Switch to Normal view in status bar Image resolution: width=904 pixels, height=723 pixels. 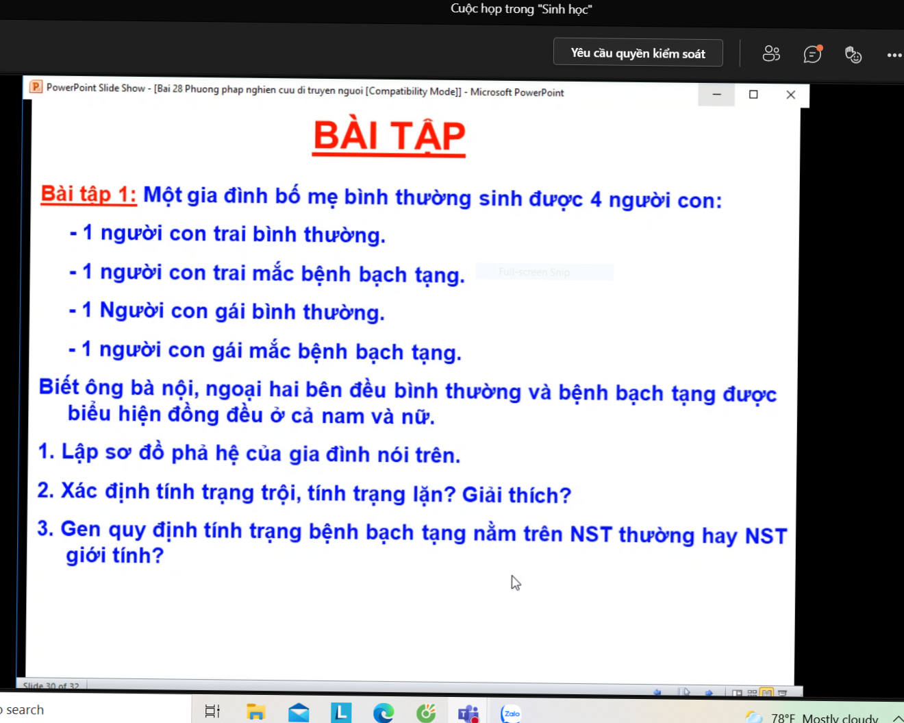pos(737,693)
